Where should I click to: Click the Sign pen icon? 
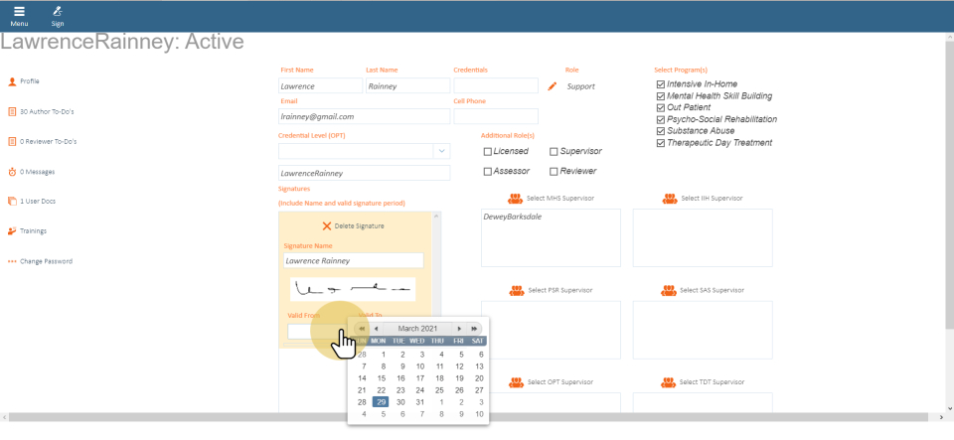(58, 12)
